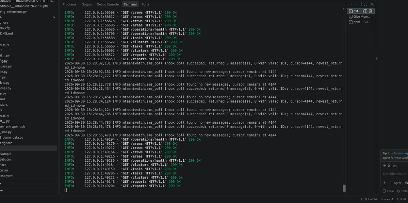Open the explorer entry ending in example
The image size is (408, 203).
click(x=28, y=154)
